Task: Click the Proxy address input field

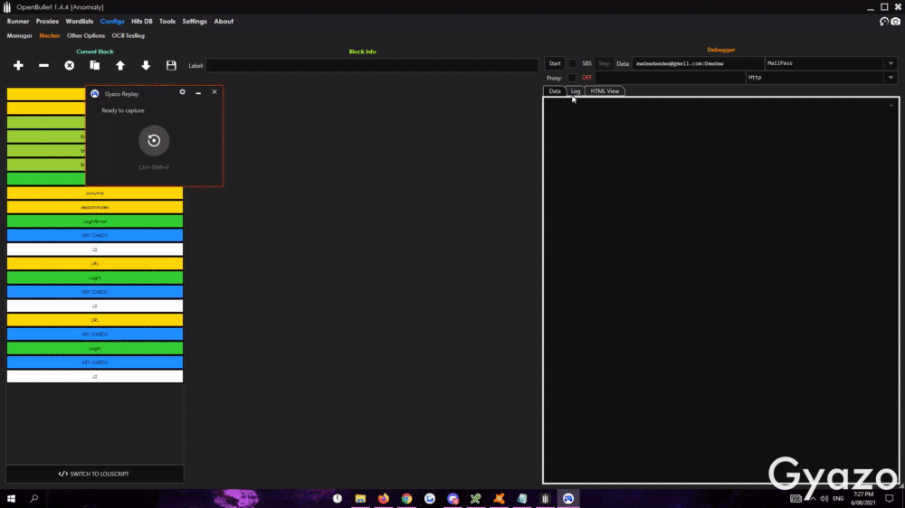Action: [670, 77]
